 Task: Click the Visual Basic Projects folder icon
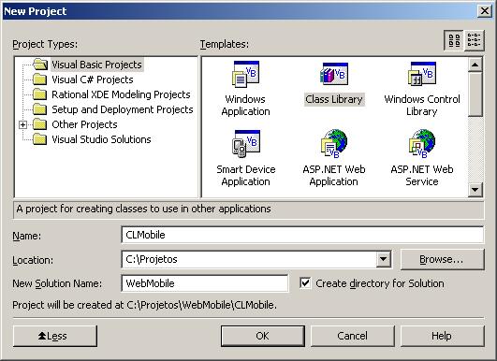(x=40, y=65)
